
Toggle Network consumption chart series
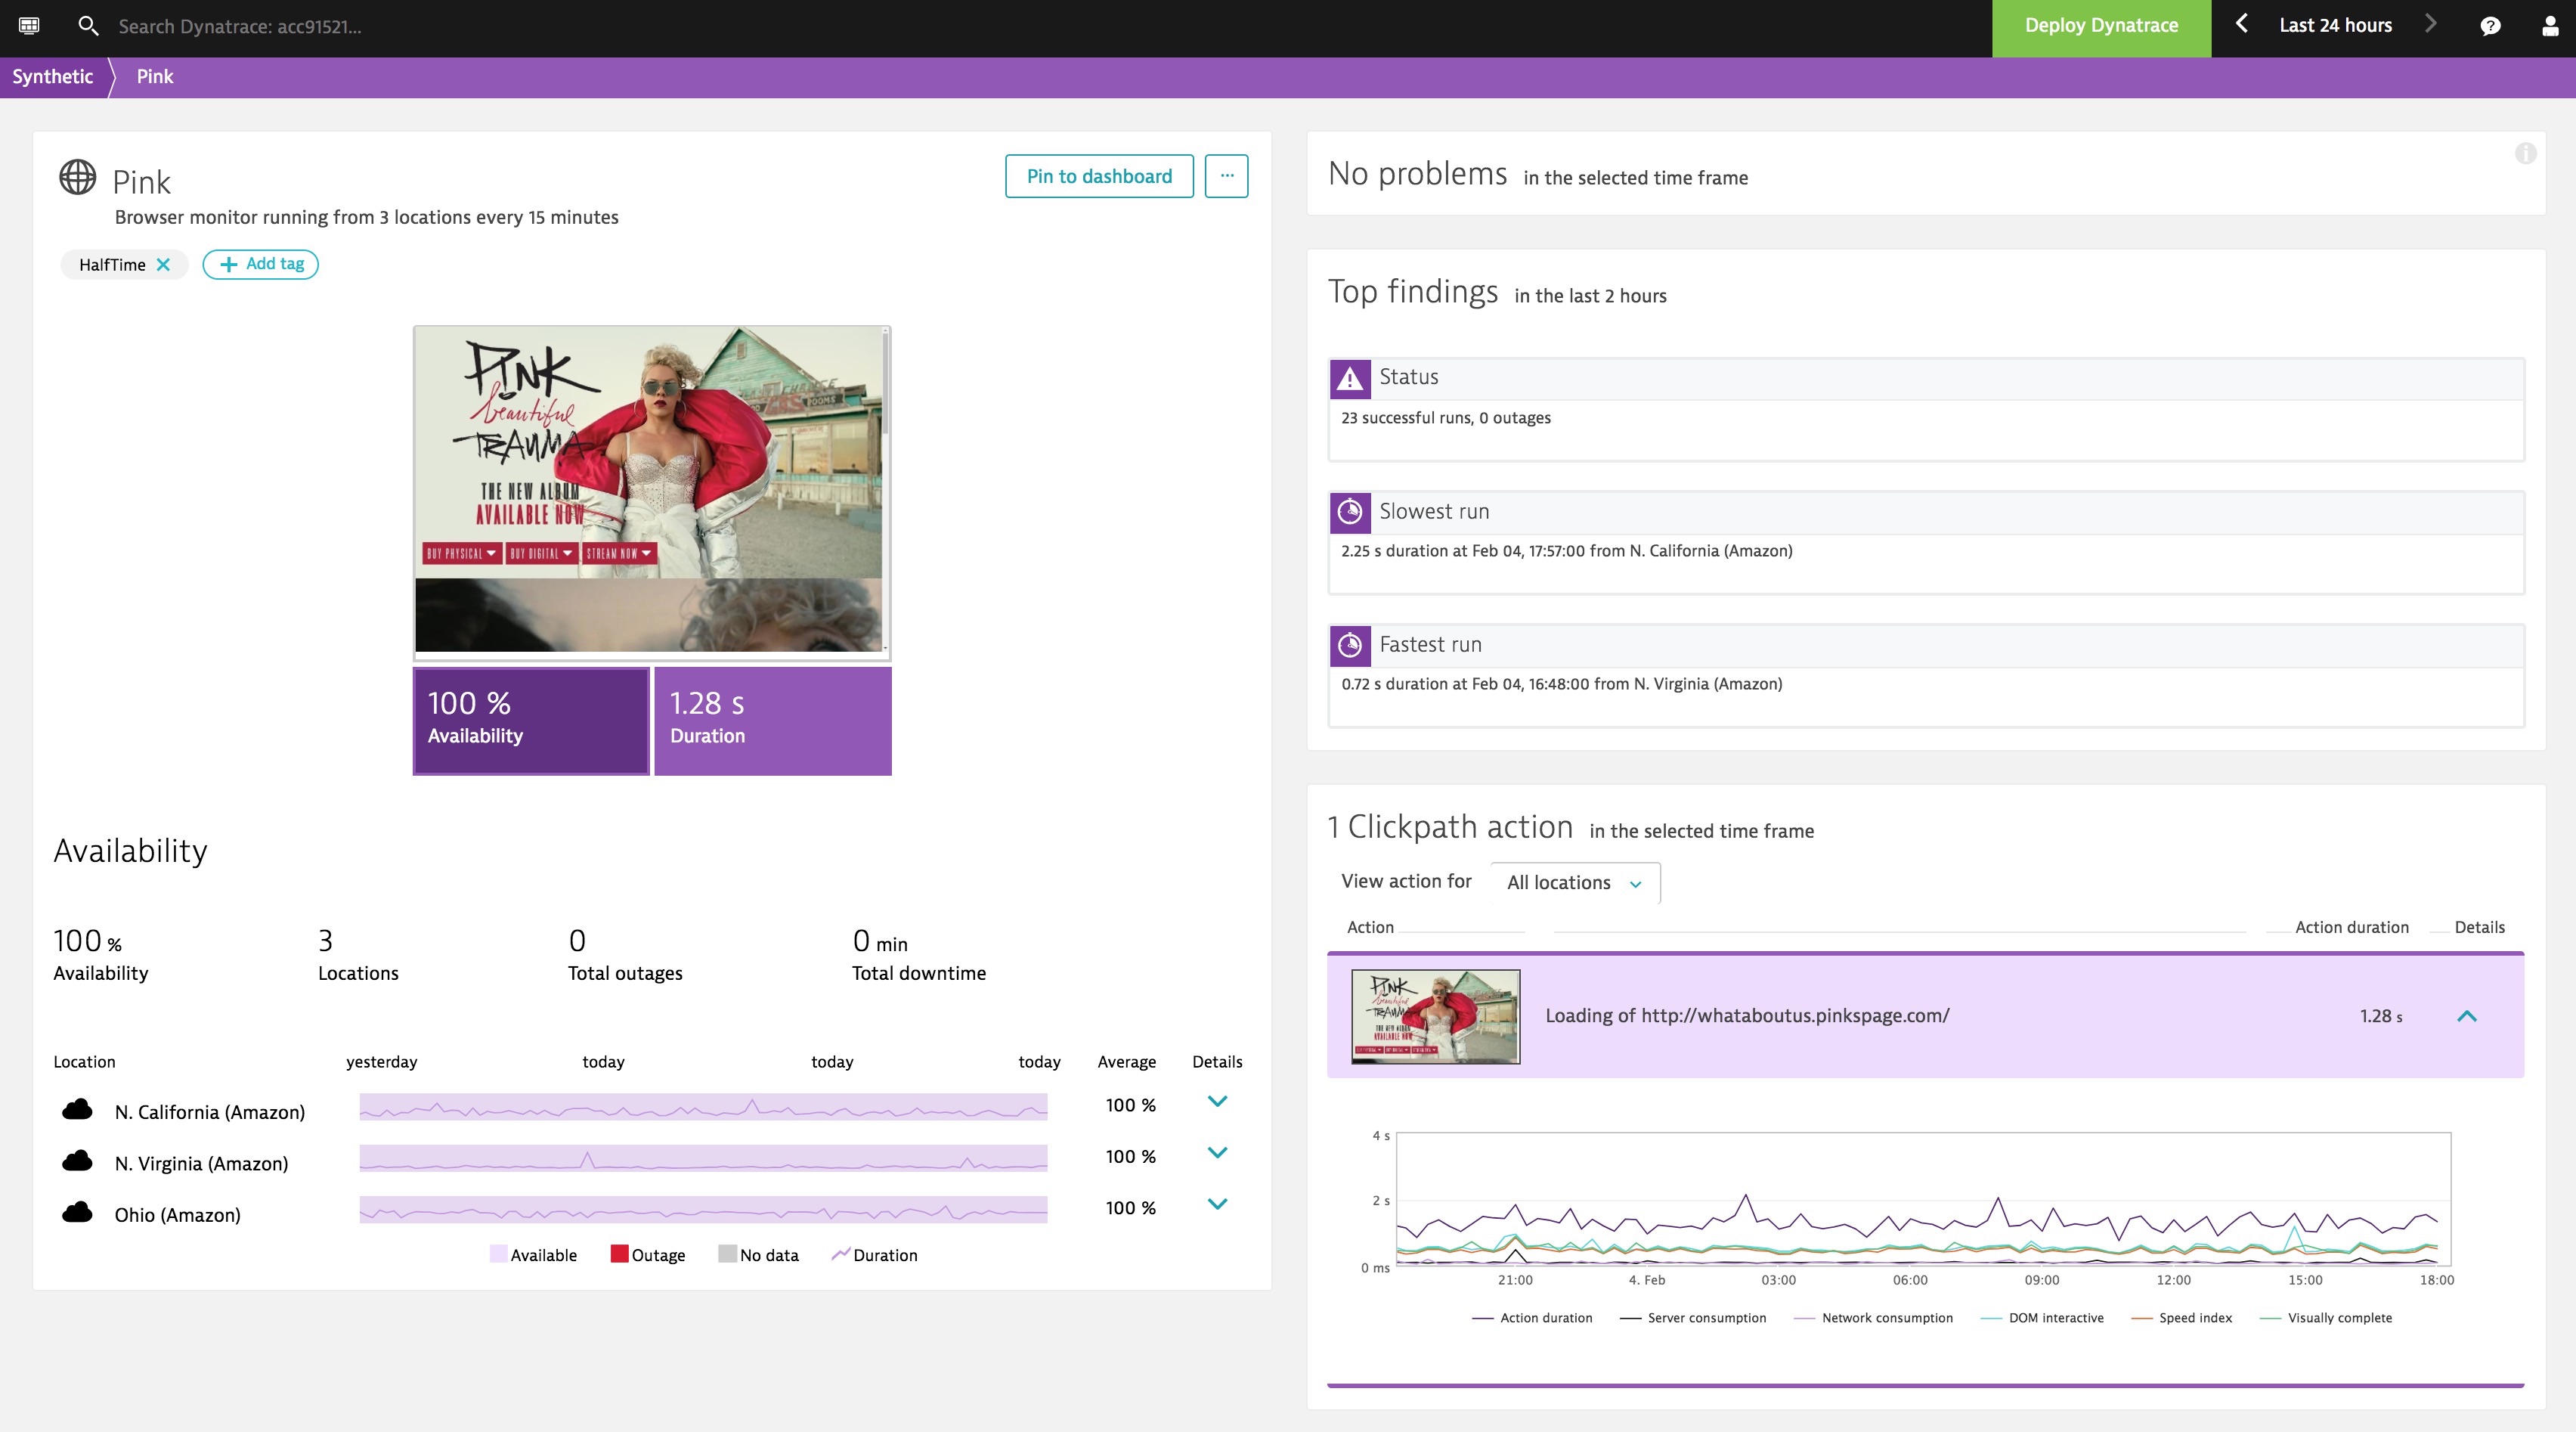tap(1873, 1318)
